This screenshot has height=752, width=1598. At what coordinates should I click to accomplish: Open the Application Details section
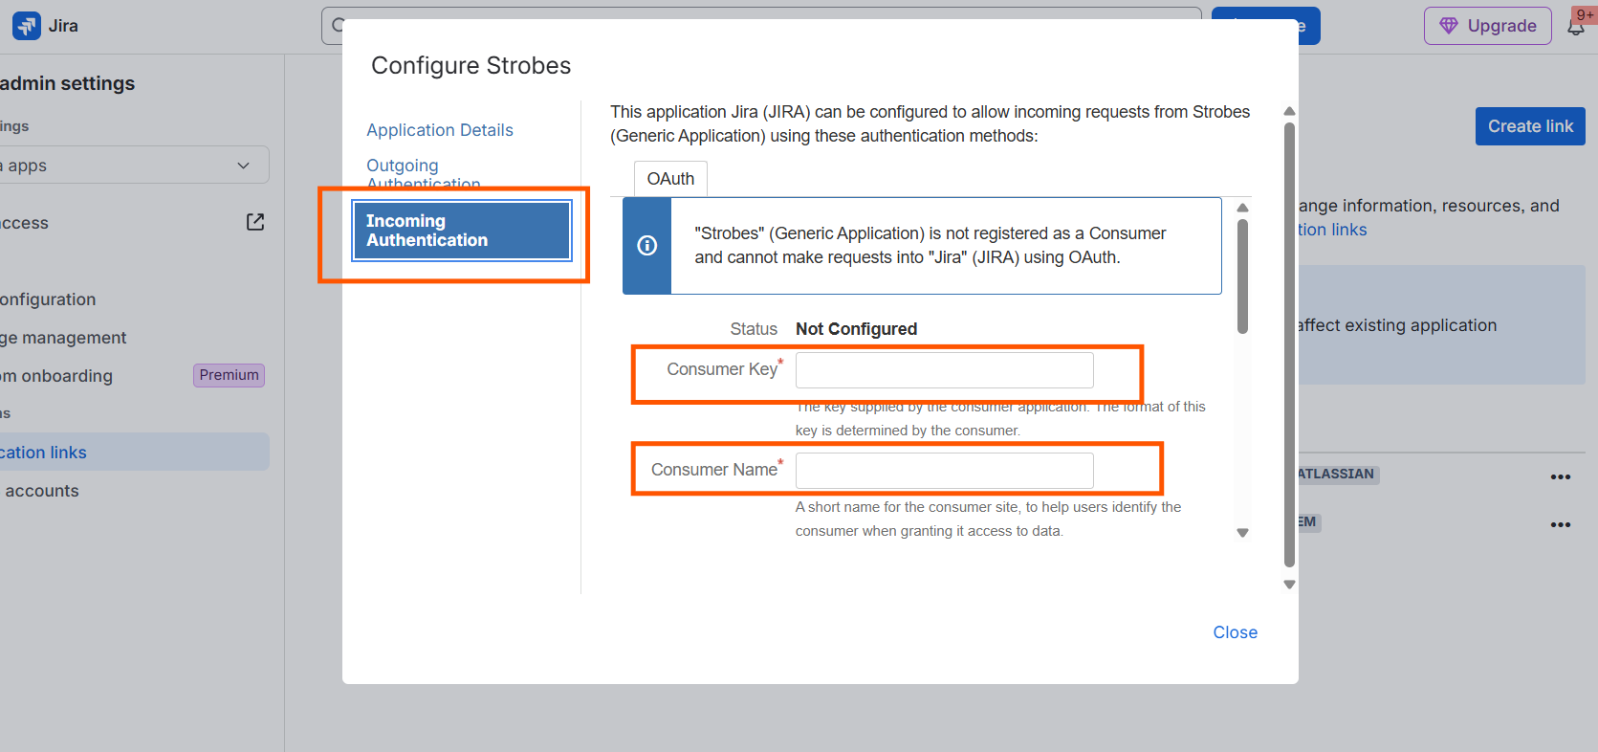pos(440,130)
